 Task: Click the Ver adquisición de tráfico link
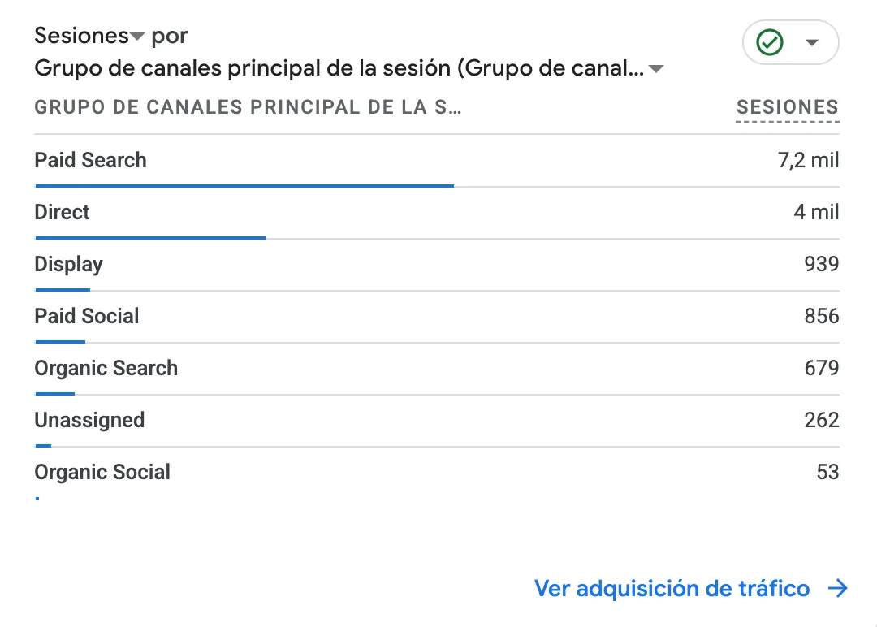672,588
